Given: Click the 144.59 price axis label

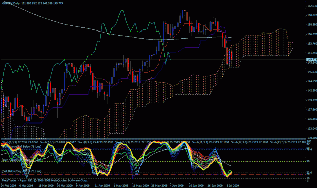Looking at the screenshot, I should click(x=312, y=81).
